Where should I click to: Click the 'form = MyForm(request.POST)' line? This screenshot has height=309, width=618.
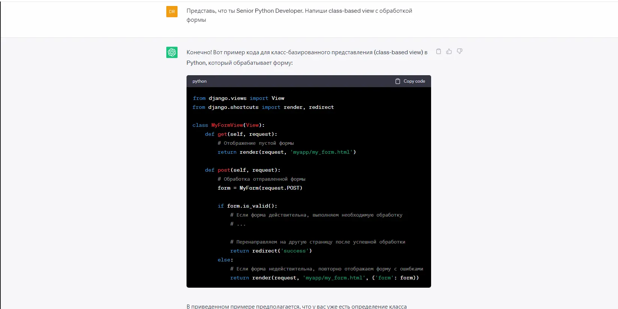tap(260, 188)
